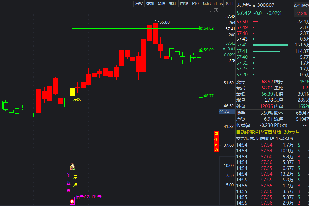Open the 标记 mark menu
This screenshot has height=206, width=309.
click(x=206, y=4)
